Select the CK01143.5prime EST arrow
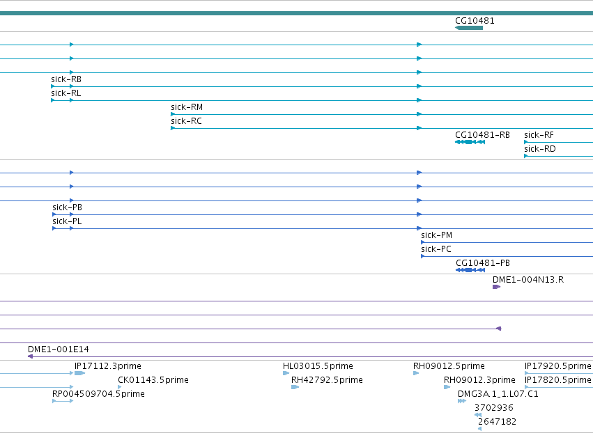The width and height of the screenshot is (593, 433). [x=120, y=387]
